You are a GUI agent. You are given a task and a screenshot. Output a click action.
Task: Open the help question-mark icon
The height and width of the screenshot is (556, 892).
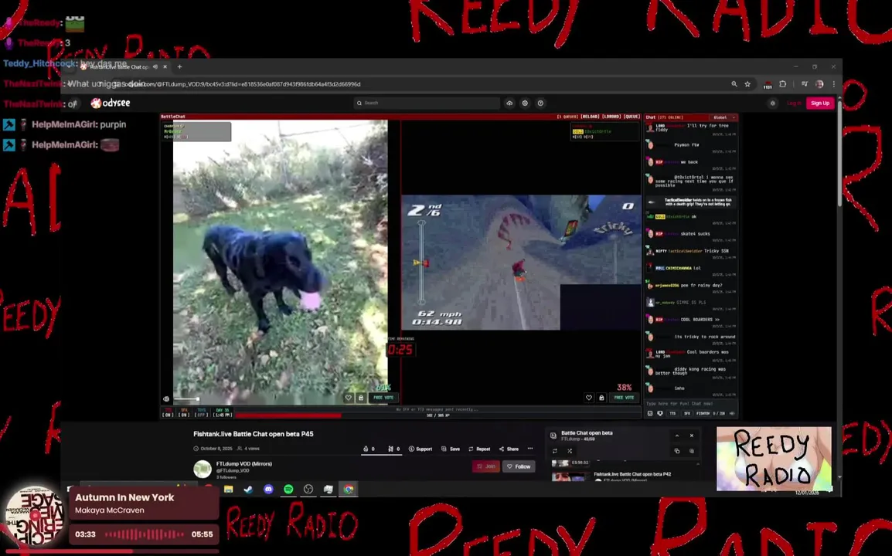coord(540,103)
